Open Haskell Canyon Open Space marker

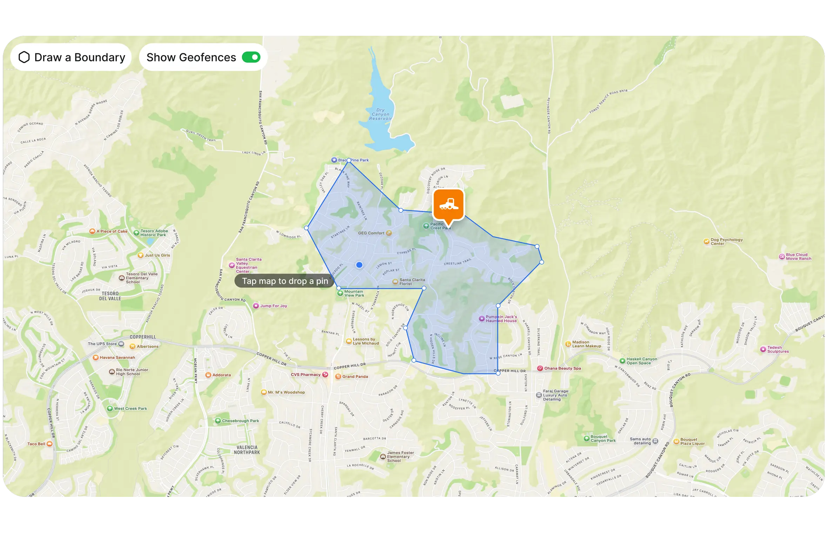(622, 361)
